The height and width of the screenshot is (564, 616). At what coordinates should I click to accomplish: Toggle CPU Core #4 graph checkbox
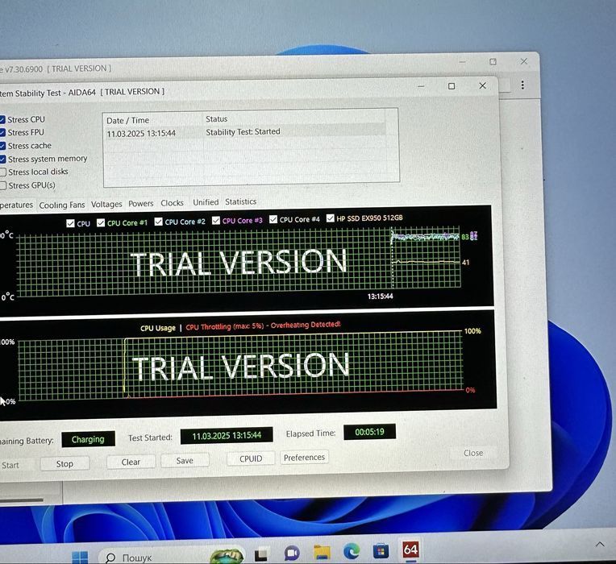[x=273, y=219]
